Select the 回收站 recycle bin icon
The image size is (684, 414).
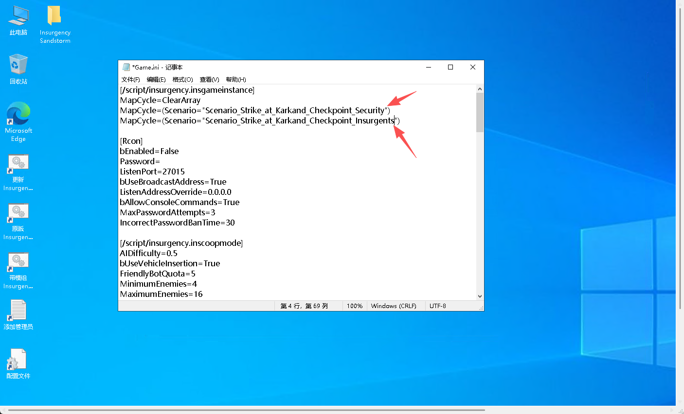click(18, 69)
